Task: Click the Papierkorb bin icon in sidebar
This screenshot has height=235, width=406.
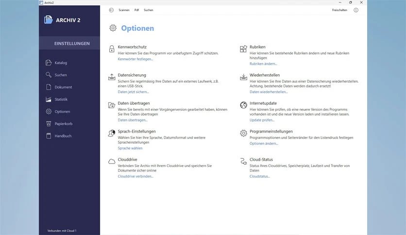Action: [x=49, y=123]
